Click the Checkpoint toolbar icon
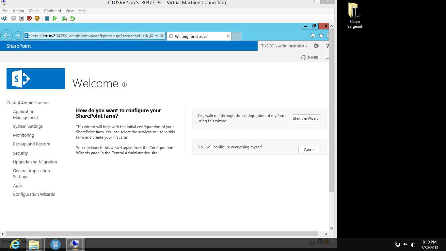Viewport: 446px width, 251px height. pyautogui.click(x=65, y=18)
